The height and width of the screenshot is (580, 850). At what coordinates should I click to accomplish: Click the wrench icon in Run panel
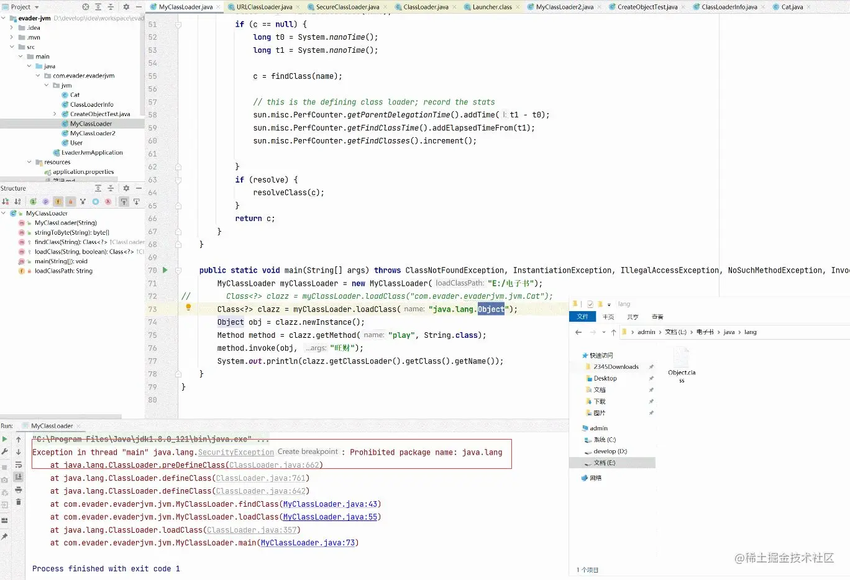click(x=5, y=452)
